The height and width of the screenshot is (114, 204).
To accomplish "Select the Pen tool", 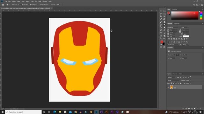I will pyautogui.click(x=164, y=30).
